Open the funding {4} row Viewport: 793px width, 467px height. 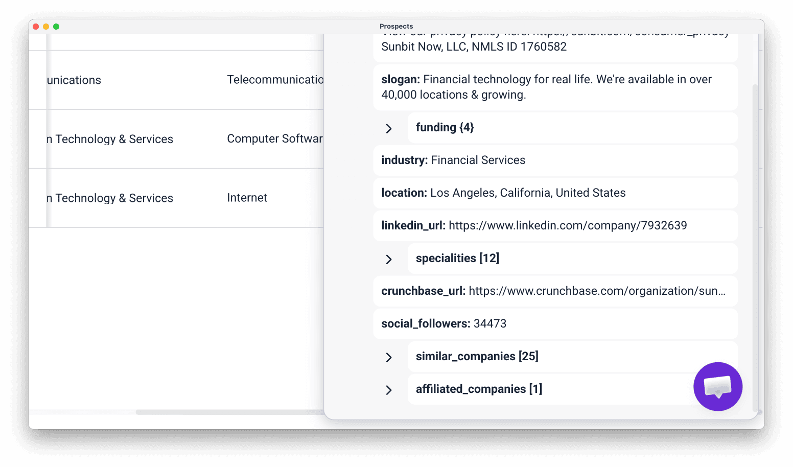[x=572, y=128]
